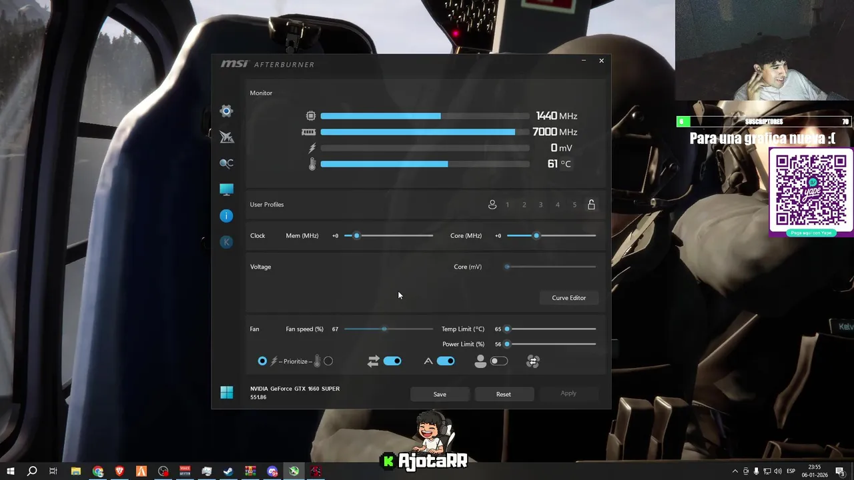854x480 pixels.
Task: Click the Apply button
Action: [568, 393]
